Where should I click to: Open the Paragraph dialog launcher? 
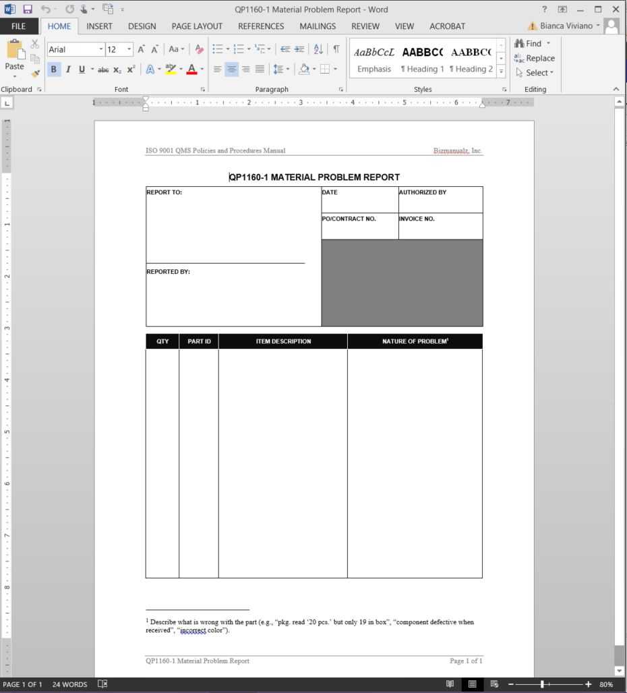click(x=341, y=89)
